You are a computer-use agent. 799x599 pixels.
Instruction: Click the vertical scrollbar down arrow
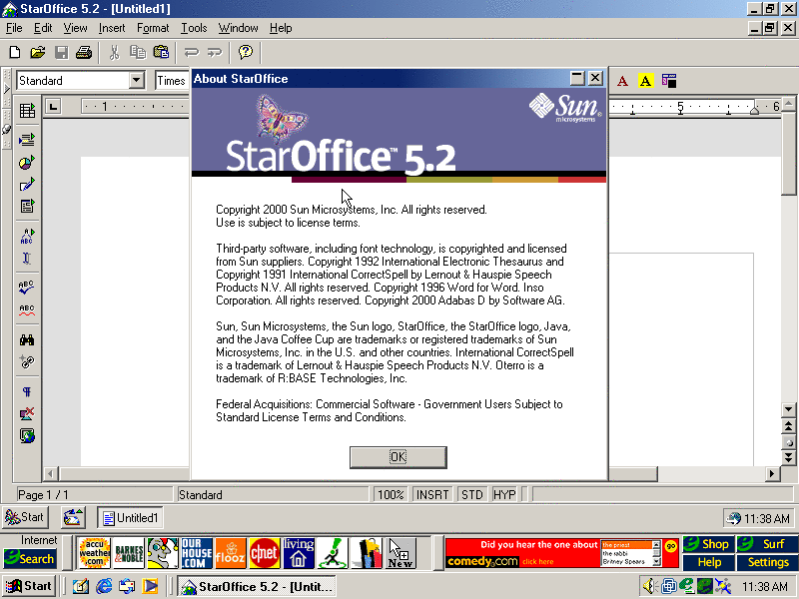coord(788,409)
